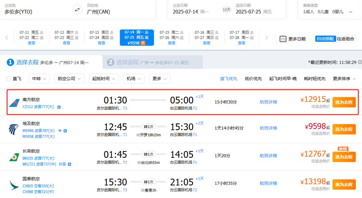Click wifi icon next to MS996
362x198 pixels.
point(60,131)
